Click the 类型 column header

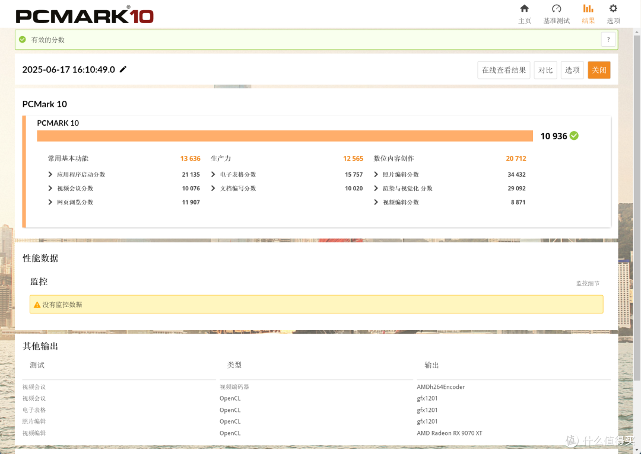(x=234, y=365)
